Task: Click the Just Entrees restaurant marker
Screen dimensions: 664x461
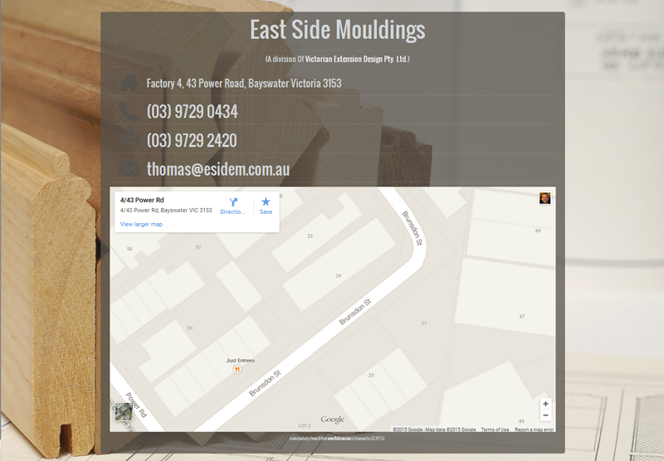Action: [x=237, y=370]
